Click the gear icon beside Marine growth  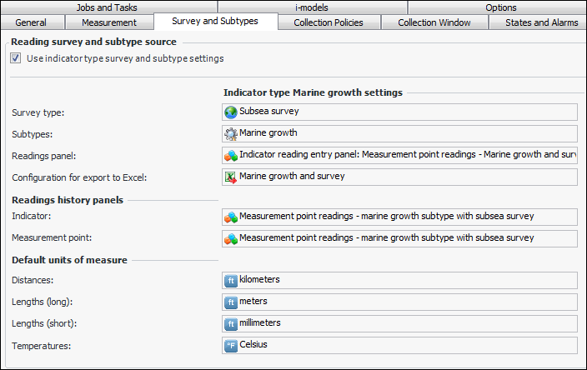231,133
